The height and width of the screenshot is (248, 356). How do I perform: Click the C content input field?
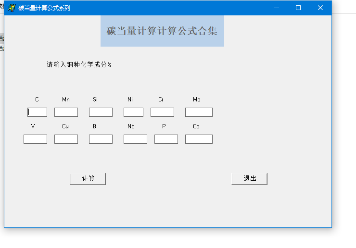[x=37, y=112]
